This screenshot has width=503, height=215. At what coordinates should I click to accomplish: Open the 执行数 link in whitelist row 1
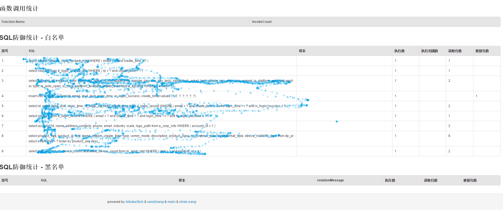pos(395,61)
